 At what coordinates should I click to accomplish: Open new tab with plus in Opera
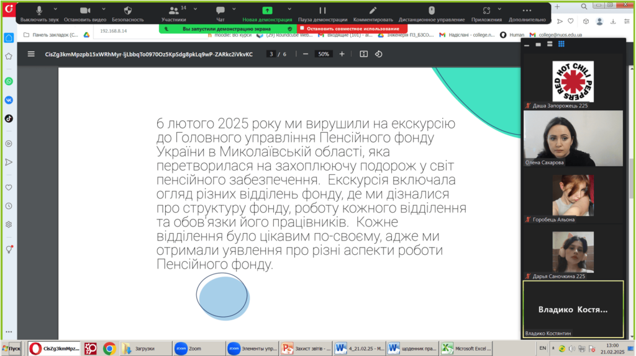tap(557, 6)
